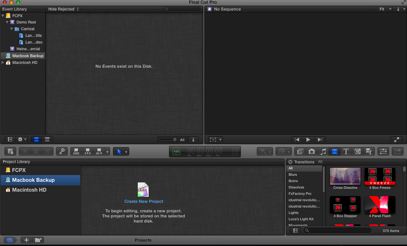Choose the Select arrow tool
407x246 pixels.
[119, 152]
